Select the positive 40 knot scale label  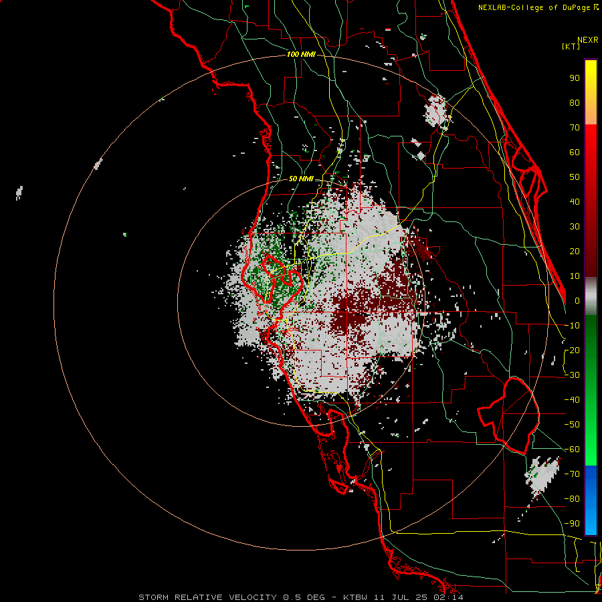[575, 201]
